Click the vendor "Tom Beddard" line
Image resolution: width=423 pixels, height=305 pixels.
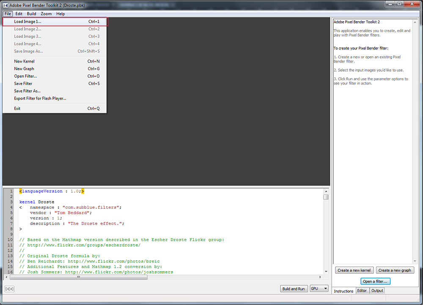(61, 213)
